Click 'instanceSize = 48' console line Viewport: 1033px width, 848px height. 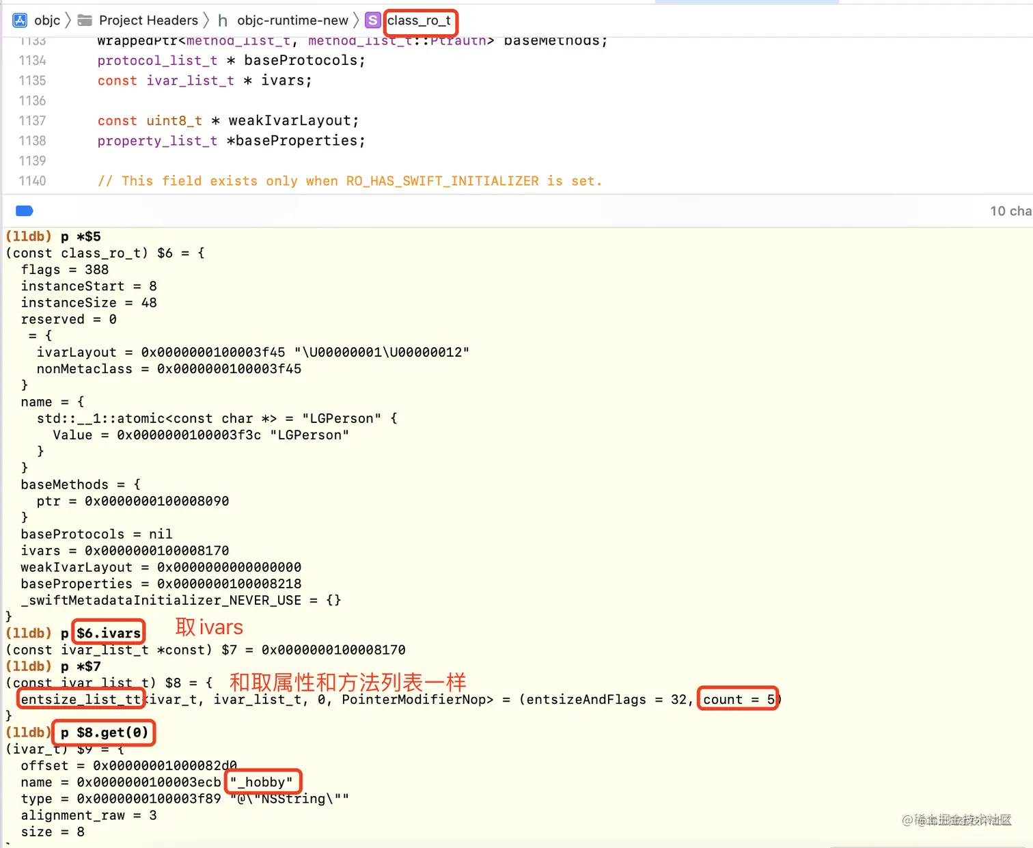89,303
